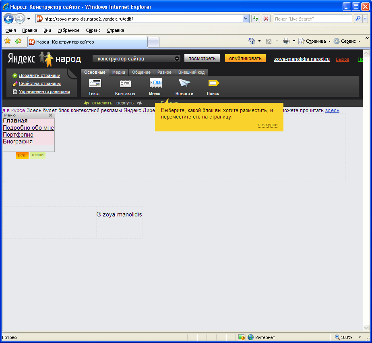Open the recent pages dropdown arrow

pyautogui.click(x=29, y=19)
